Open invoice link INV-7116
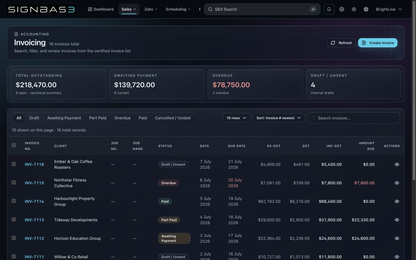The height and width of the screenshot is (260, 416). [34, 164]
